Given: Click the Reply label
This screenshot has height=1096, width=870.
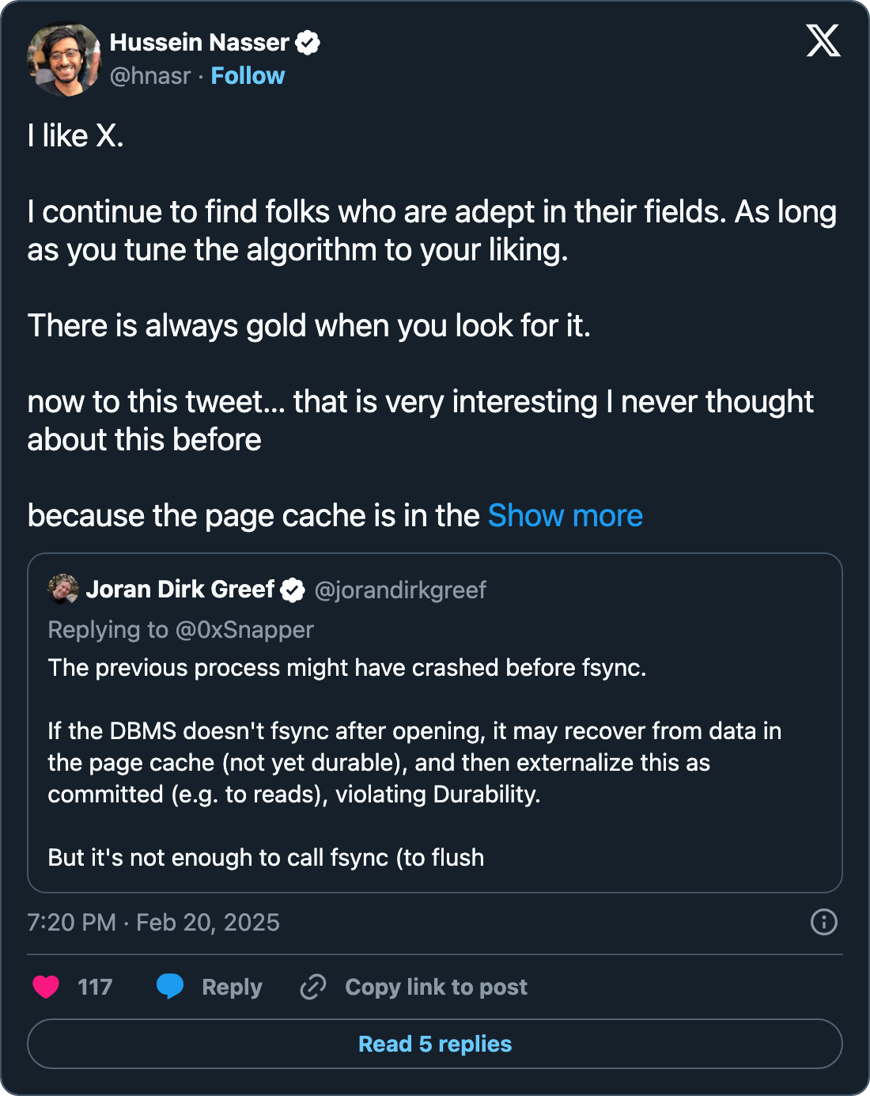Looking at the screenshot, I should point(232,987).
